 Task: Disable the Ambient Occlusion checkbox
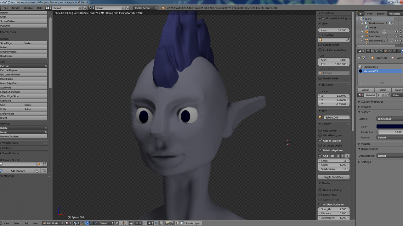(x=320, y=204)
